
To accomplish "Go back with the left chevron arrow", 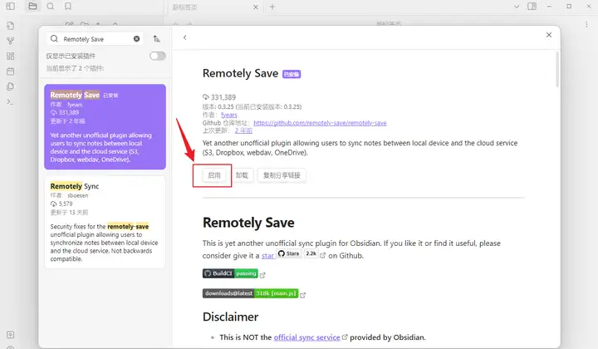I will pos(185,37).
